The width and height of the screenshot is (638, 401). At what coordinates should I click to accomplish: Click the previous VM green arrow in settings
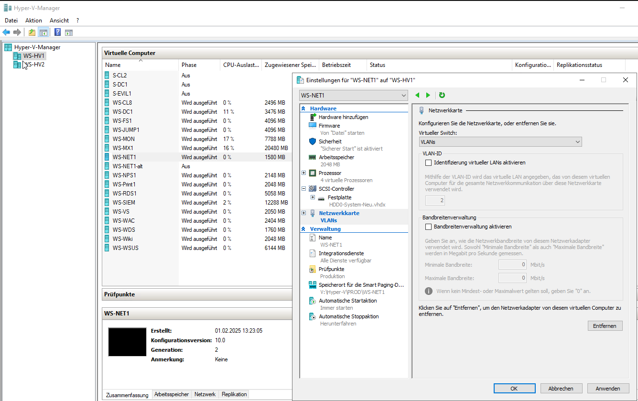417,96
